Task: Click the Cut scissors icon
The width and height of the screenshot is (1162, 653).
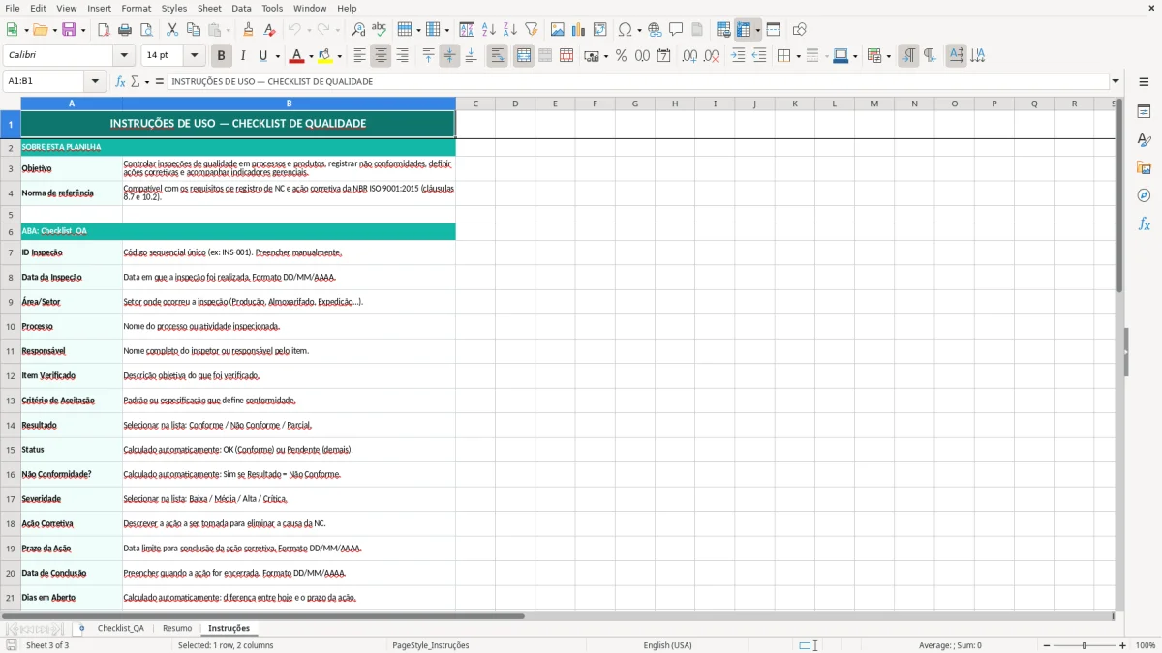Action: (172, 30)
